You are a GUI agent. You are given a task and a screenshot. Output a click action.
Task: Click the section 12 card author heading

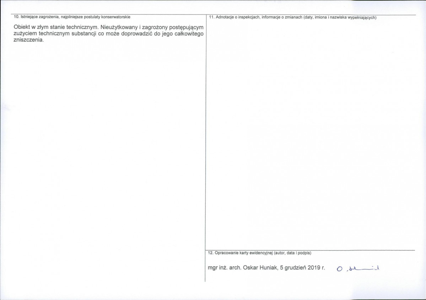pos(259,253)
